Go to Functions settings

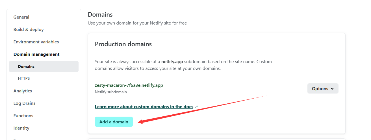tap(23, 116)
